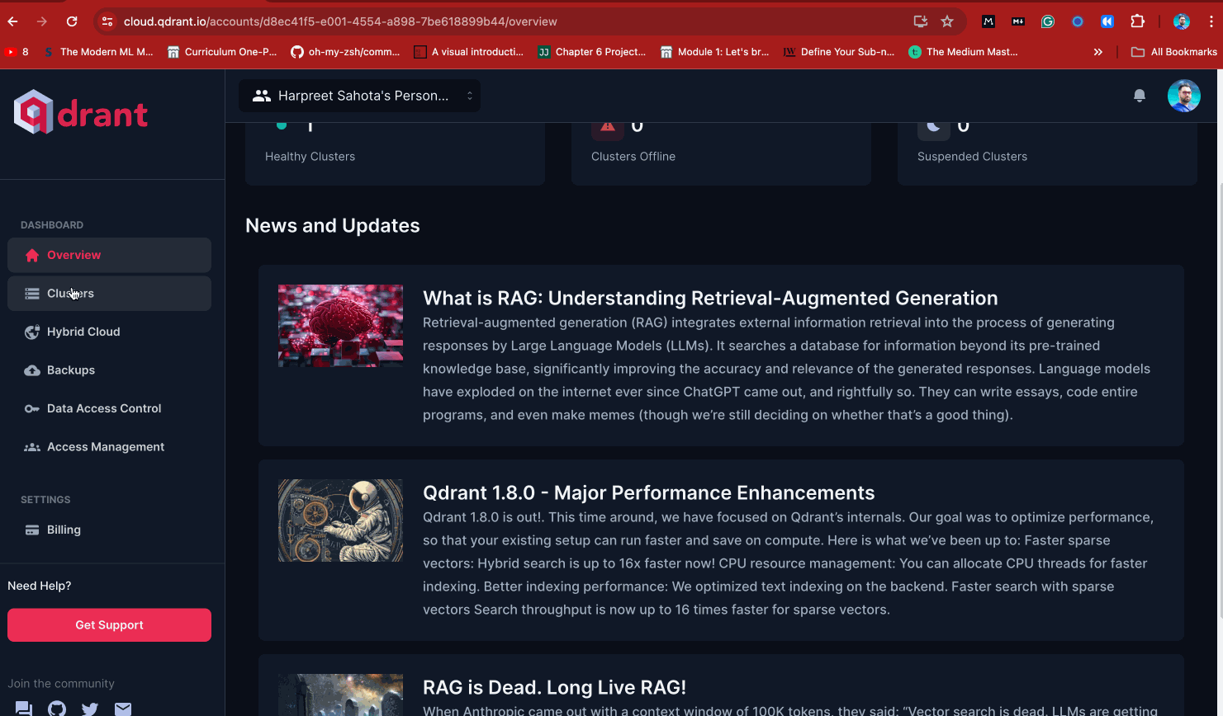The height and width of the screenshot is (716, 1223).
Task: Open the Hybrid Cloud section
Action: tap(109, 332)
